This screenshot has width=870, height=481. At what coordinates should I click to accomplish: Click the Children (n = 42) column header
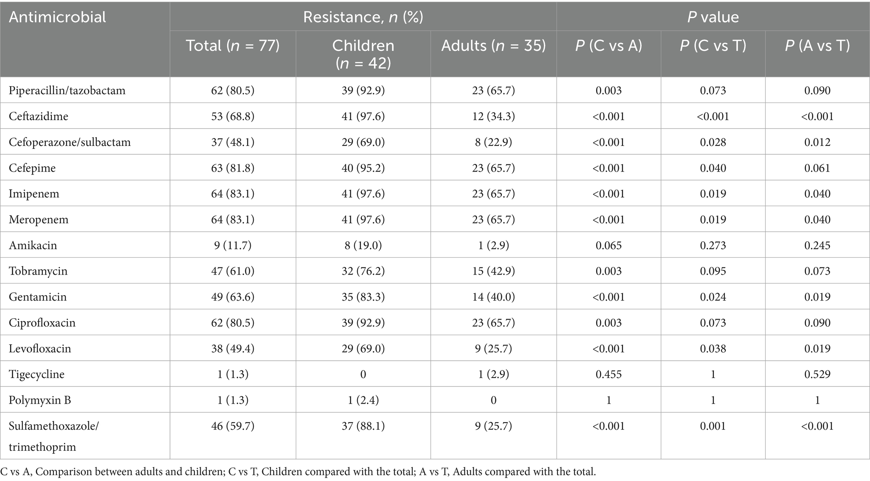(363, 54)
